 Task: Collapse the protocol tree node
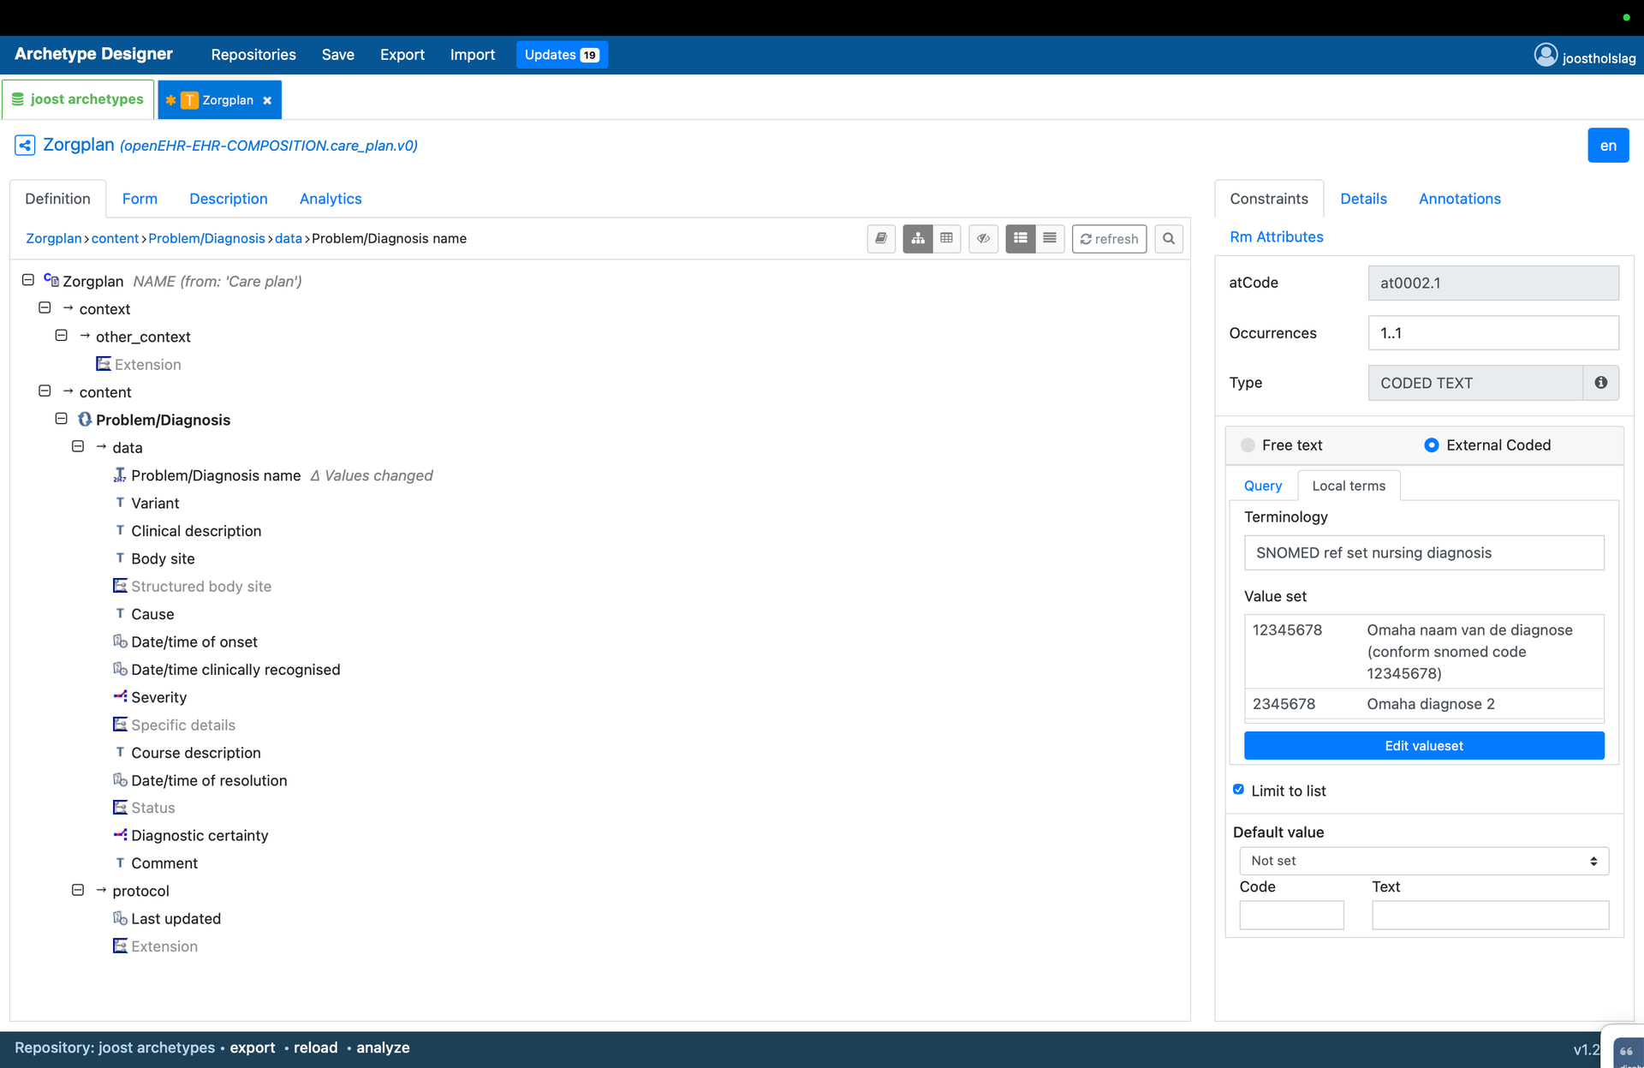78,890
